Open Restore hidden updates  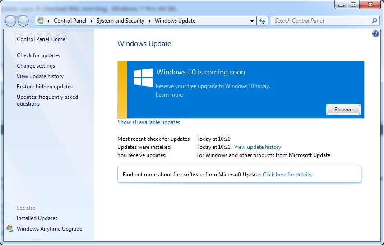tap(45, 87)
